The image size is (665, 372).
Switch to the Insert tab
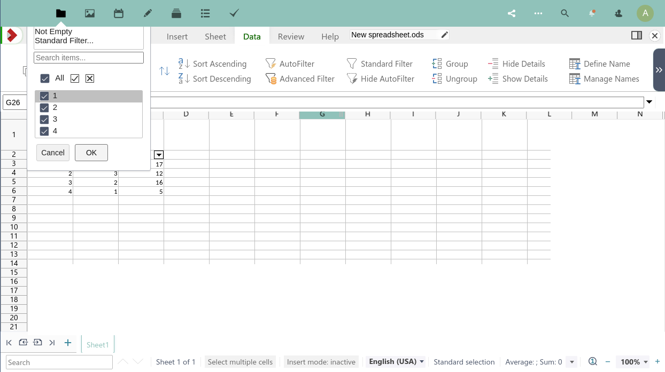[177, 36]
